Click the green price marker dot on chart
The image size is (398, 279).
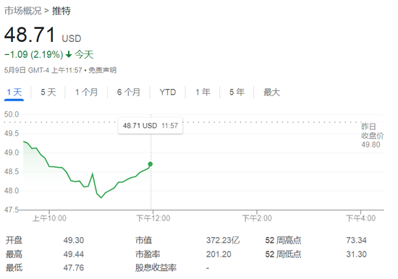(151, 164)
